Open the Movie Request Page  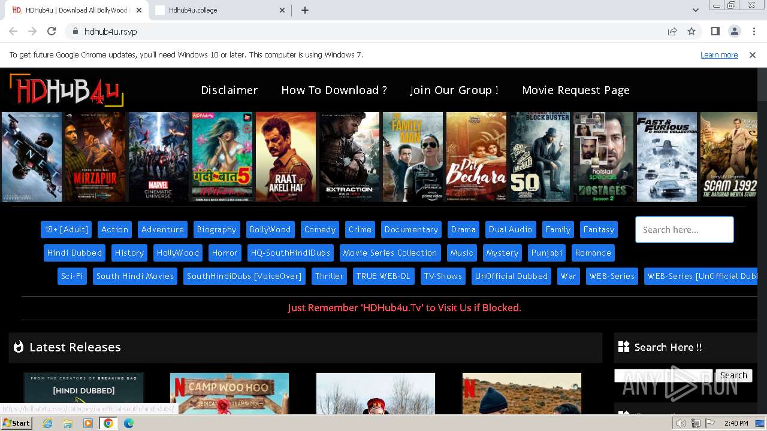pos(576,90)
